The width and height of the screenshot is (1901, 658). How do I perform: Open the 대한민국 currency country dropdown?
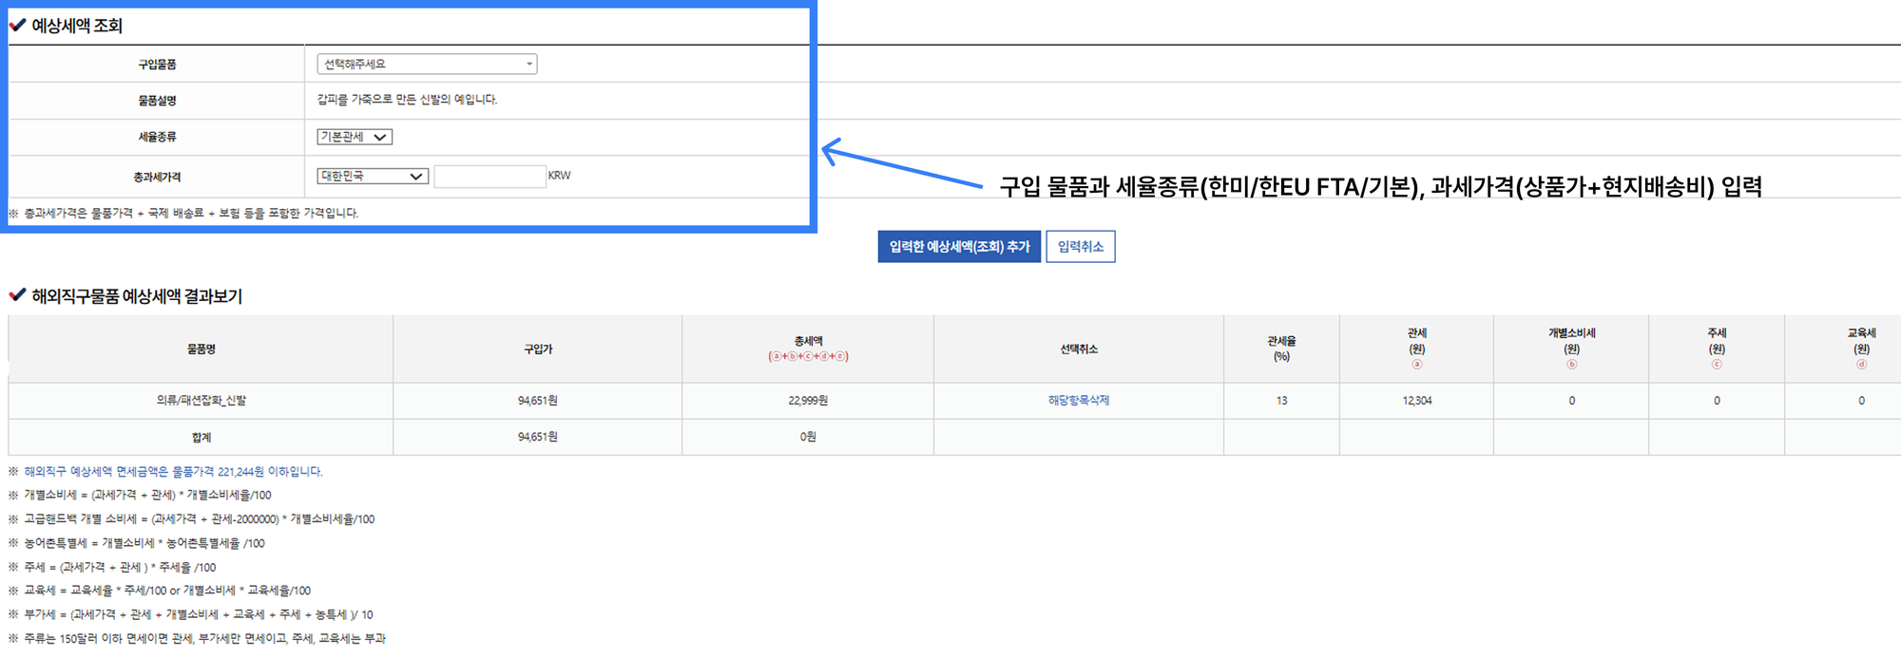pyautogui.click(x=373, y=176)
